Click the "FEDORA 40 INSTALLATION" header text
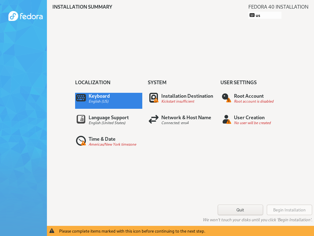This screenshot has height=236, width=314. tap(278, 7)
